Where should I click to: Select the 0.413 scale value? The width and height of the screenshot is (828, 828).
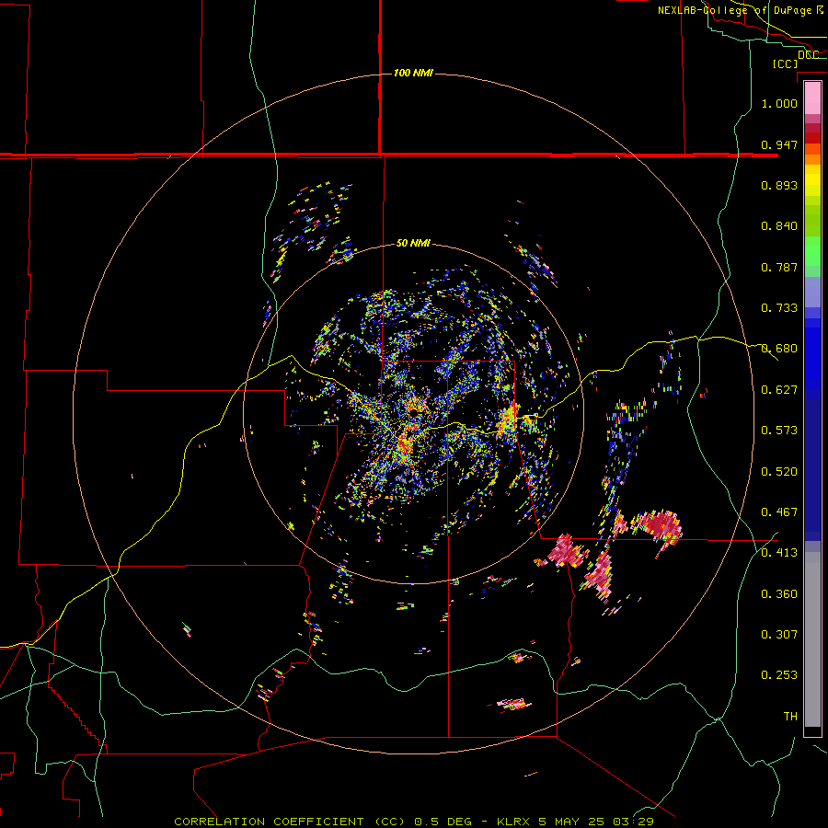click(779, 553)
